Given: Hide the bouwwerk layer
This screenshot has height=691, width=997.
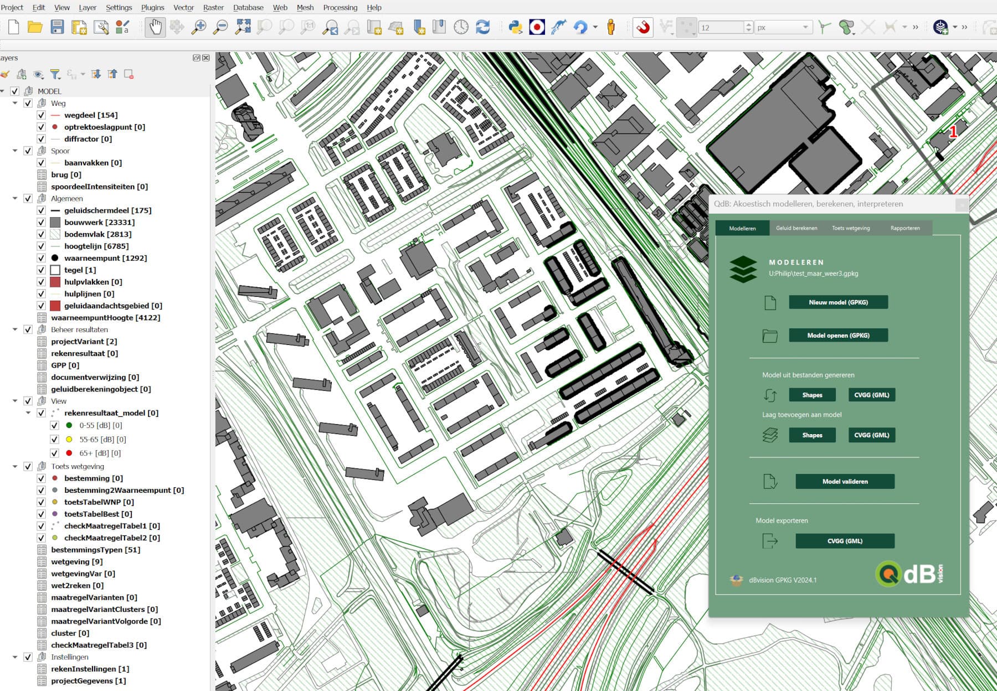Looking at the screenshot, I should click(x=41, y=222).
